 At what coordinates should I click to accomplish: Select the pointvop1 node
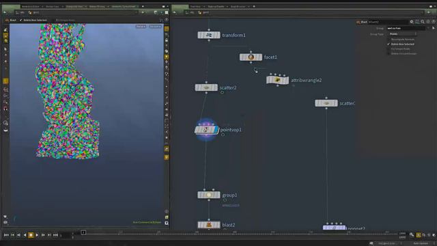206,130
